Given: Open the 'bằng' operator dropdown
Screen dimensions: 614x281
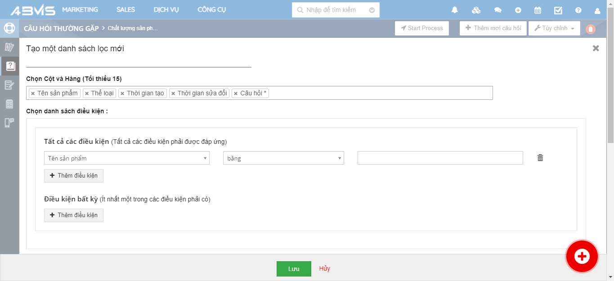Looking at the screenshot, I should 283,158.
